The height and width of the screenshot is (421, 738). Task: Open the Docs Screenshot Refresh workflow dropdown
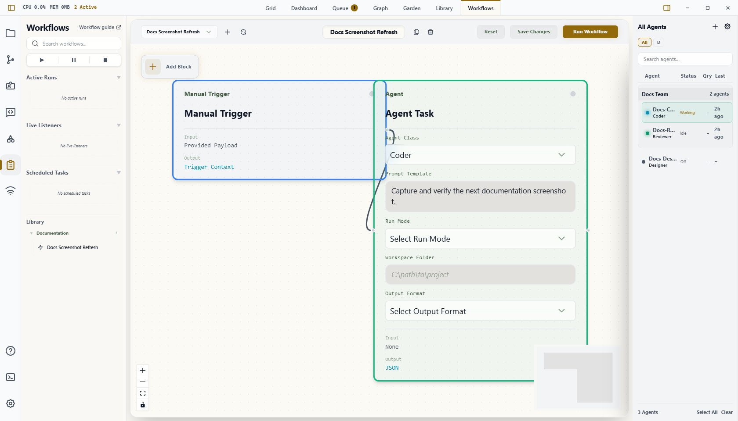coord(179,32)
